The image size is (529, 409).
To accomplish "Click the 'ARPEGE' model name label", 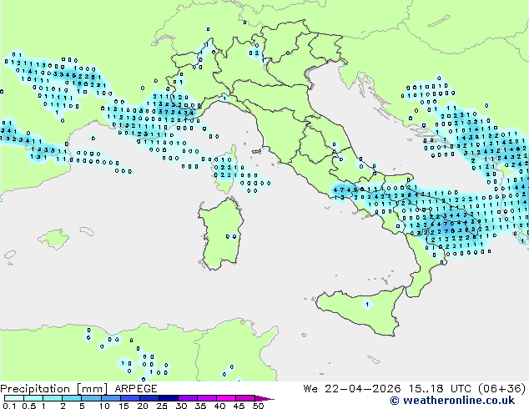I will (x=136, y=389).
